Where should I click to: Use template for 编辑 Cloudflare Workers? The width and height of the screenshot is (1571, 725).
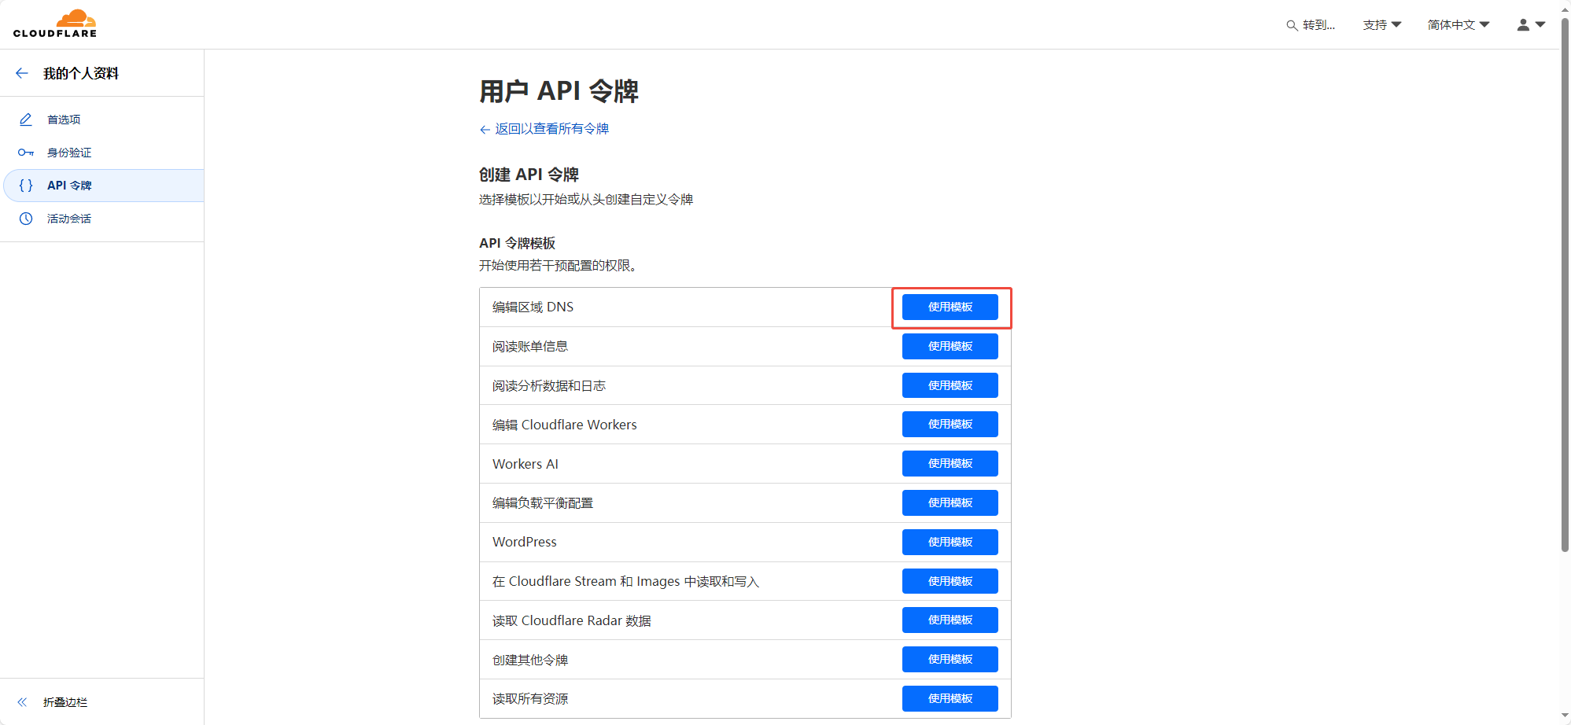coord(950,424)
